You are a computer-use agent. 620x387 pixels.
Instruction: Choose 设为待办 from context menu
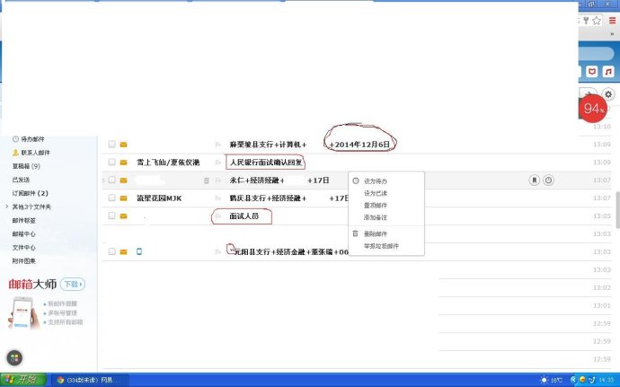click(x=376, y=181)
